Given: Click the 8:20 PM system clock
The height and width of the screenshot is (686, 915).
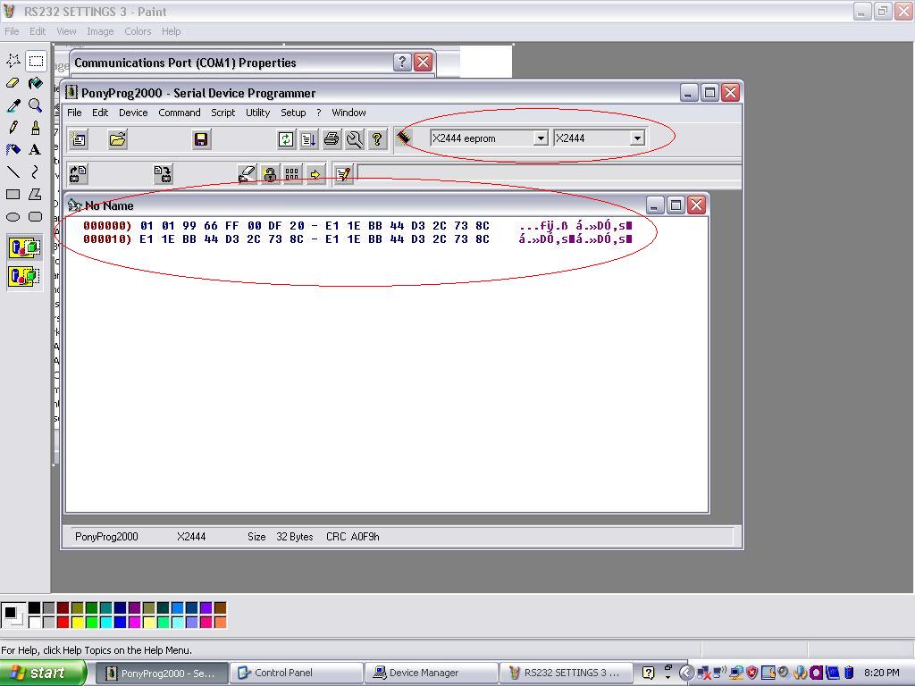Looking at the screenshot, I should click(x=881, y=673).
